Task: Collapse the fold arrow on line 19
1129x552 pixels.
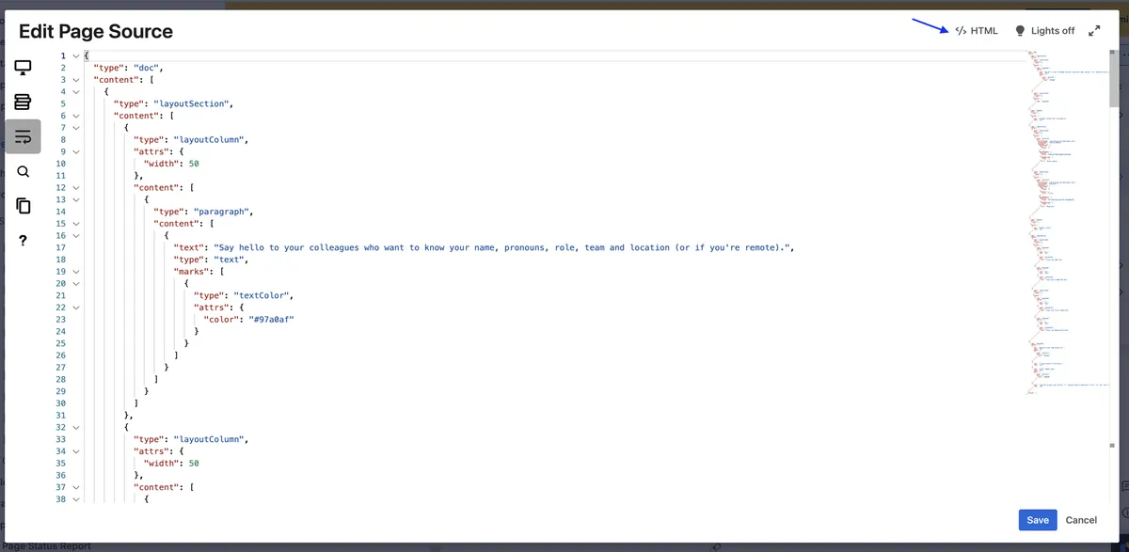Action: pyautogui.click(x=75, y=272)
